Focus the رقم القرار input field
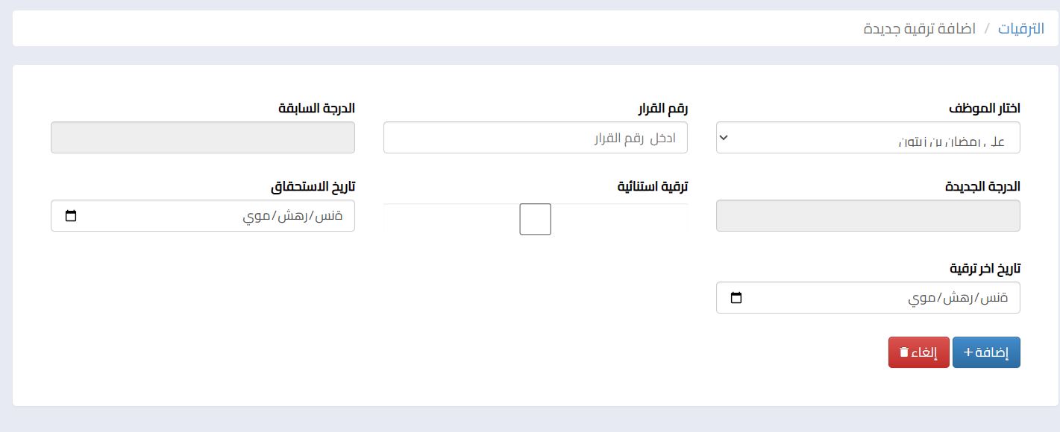Image resolution: width=1060 pixels, height=432 pixels. coord(535,138)
